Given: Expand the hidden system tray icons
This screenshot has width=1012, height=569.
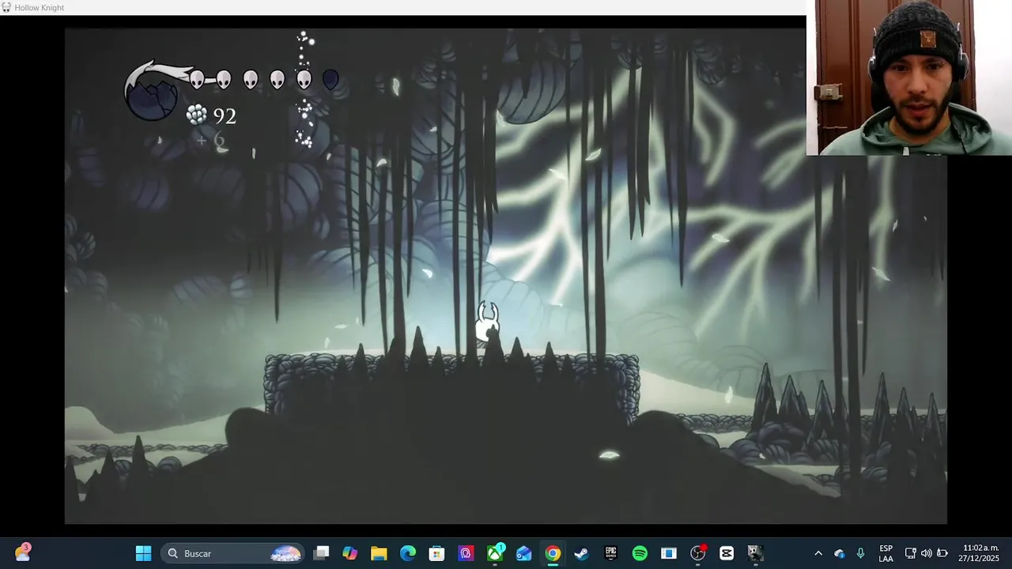Looking at the screenshot, I should click(x=818, y=553).
